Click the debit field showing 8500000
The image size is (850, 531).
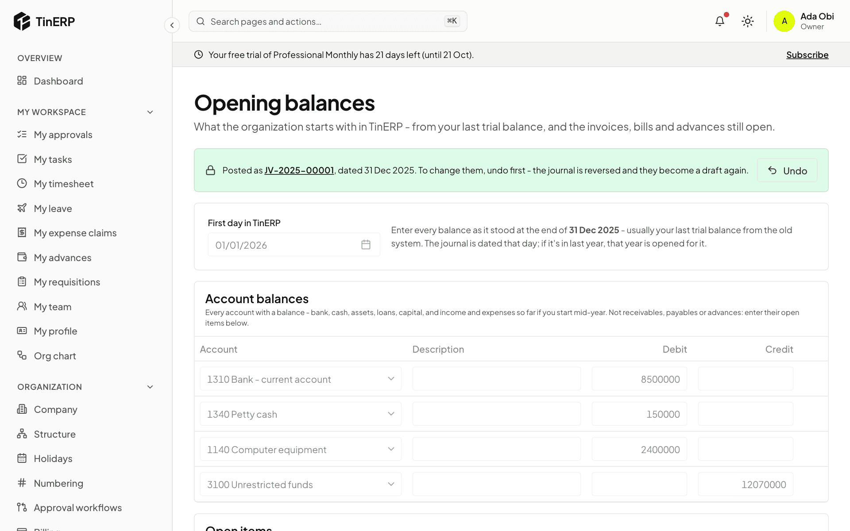pos(639,379)
